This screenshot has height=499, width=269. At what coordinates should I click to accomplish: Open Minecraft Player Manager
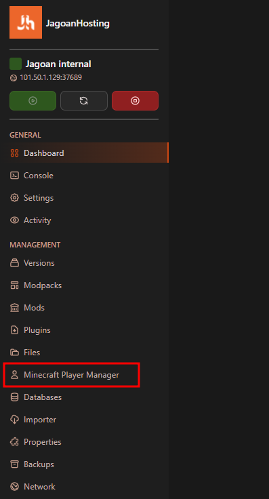point(71,375)
